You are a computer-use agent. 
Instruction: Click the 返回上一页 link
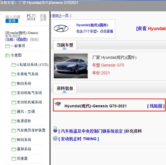coord(61,16)
